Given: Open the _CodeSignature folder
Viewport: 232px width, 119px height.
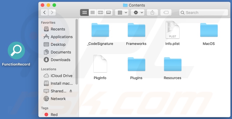Looking at the screenshot, I should pyautogui.click(x=100, y=31).
